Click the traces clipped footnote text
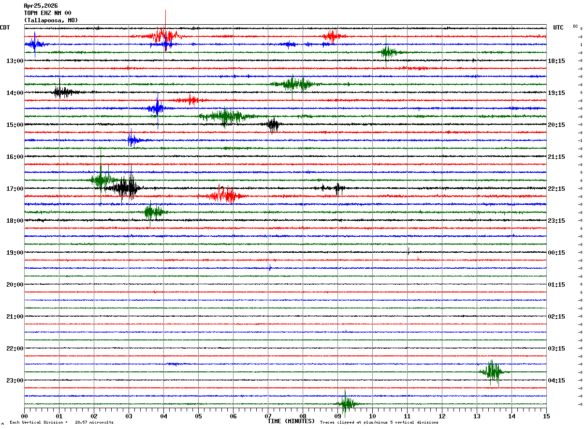Screen dimensions: 585x429 tap(379, 423)
